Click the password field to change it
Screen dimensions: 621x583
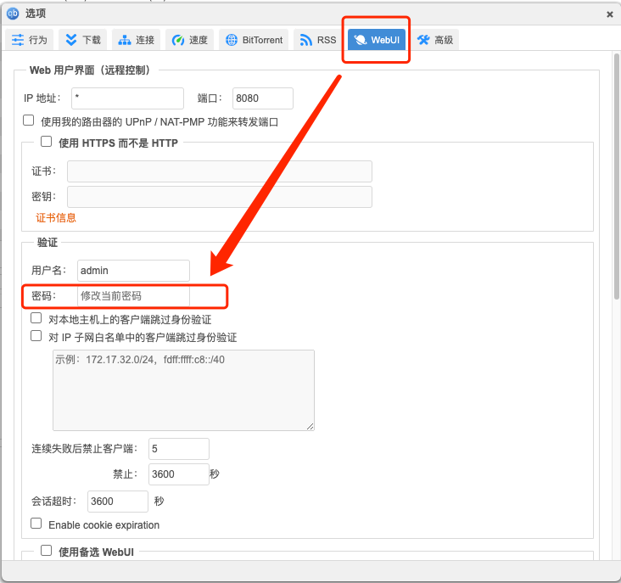133,296
